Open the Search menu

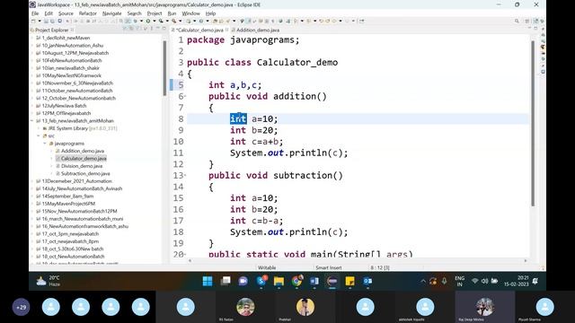(134, 13)
